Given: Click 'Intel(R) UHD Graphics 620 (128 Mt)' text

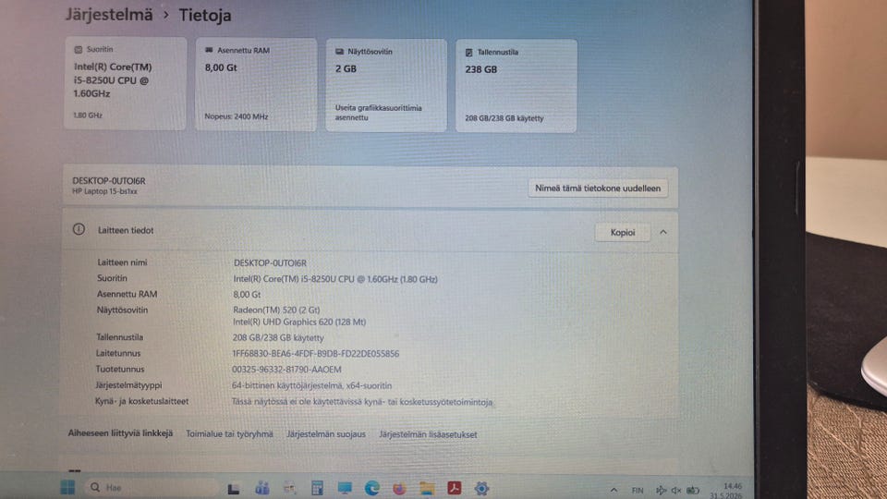Looking at the screenshot, I should pos(299,322).
